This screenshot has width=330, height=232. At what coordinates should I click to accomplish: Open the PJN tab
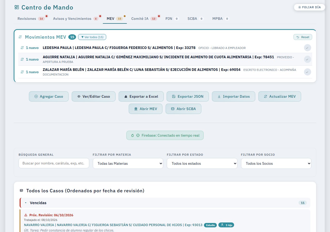coord(172,19)
